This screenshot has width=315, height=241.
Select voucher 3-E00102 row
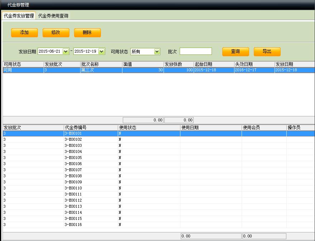click(x=159, y=140)
